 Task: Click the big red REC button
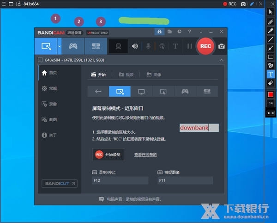point(205,46)
